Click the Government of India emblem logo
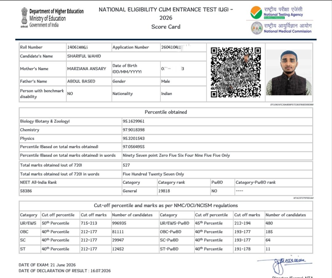Screen dimensions: 332x278 24,18
